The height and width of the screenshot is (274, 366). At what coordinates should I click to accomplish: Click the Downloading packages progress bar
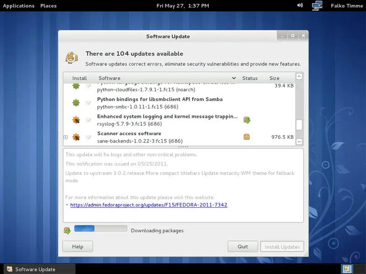101,228
